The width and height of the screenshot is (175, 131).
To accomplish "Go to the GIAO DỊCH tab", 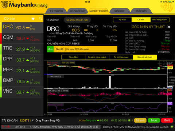I will pyautogui.click(x=120, y=11).
